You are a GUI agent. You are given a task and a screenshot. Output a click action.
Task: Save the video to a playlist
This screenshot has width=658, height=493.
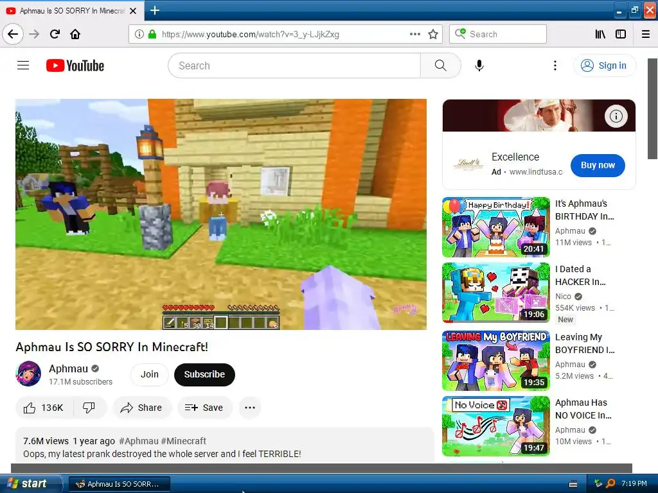204,408
